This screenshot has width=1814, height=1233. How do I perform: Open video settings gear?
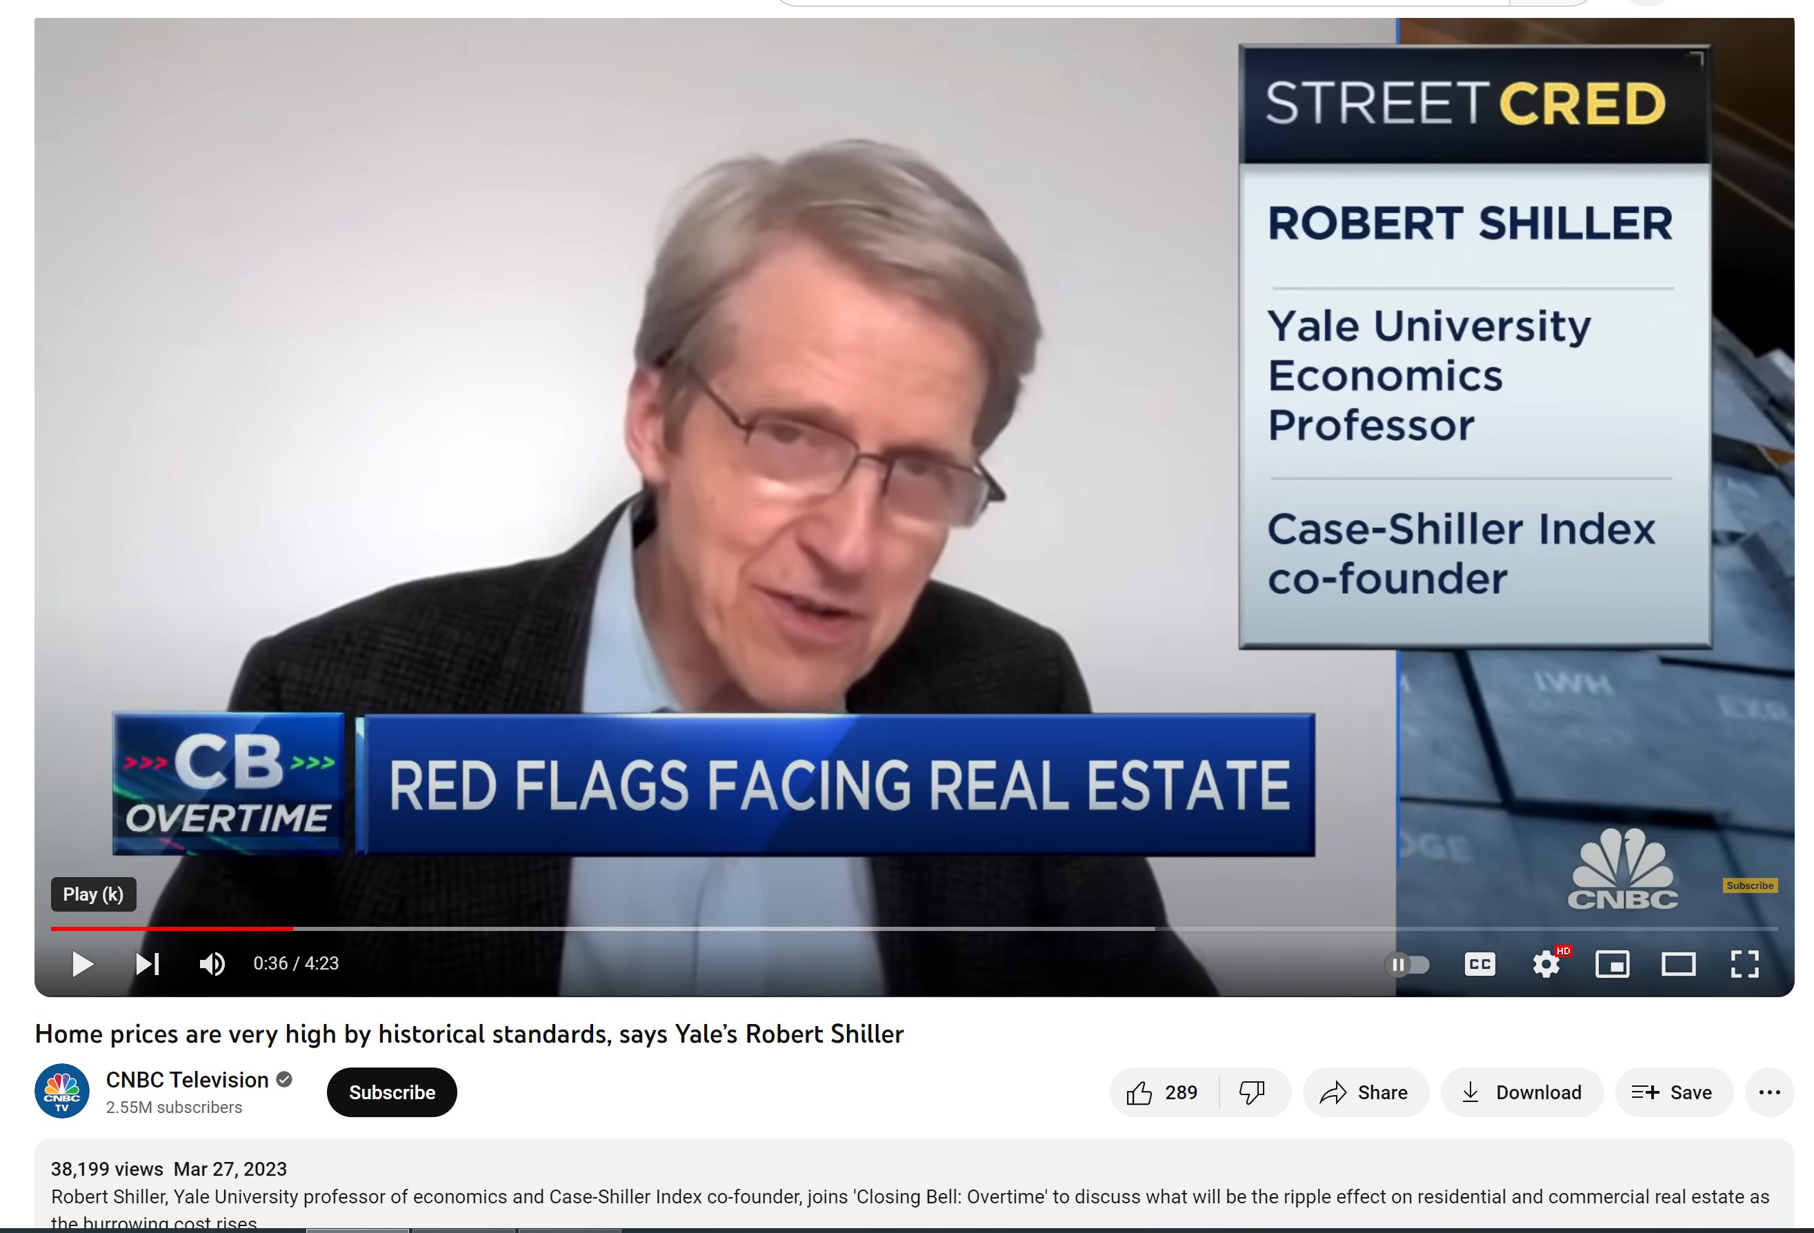pyautogui.click(x=1546, y=965)
